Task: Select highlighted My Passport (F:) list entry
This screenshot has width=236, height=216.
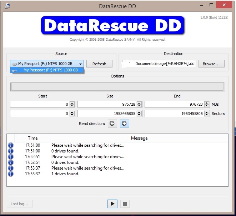Action: click(x=47, y=70)
